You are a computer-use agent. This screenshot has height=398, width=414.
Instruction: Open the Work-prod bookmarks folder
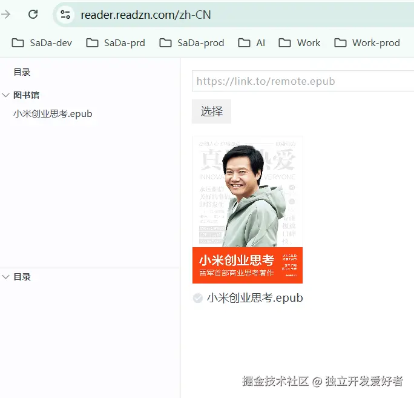click(x=367, y=43)
